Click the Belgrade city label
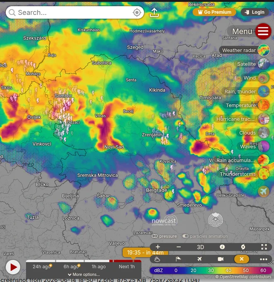 [x=157, y=190]
